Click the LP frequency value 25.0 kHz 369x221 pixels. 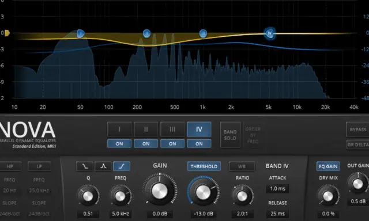39,190
